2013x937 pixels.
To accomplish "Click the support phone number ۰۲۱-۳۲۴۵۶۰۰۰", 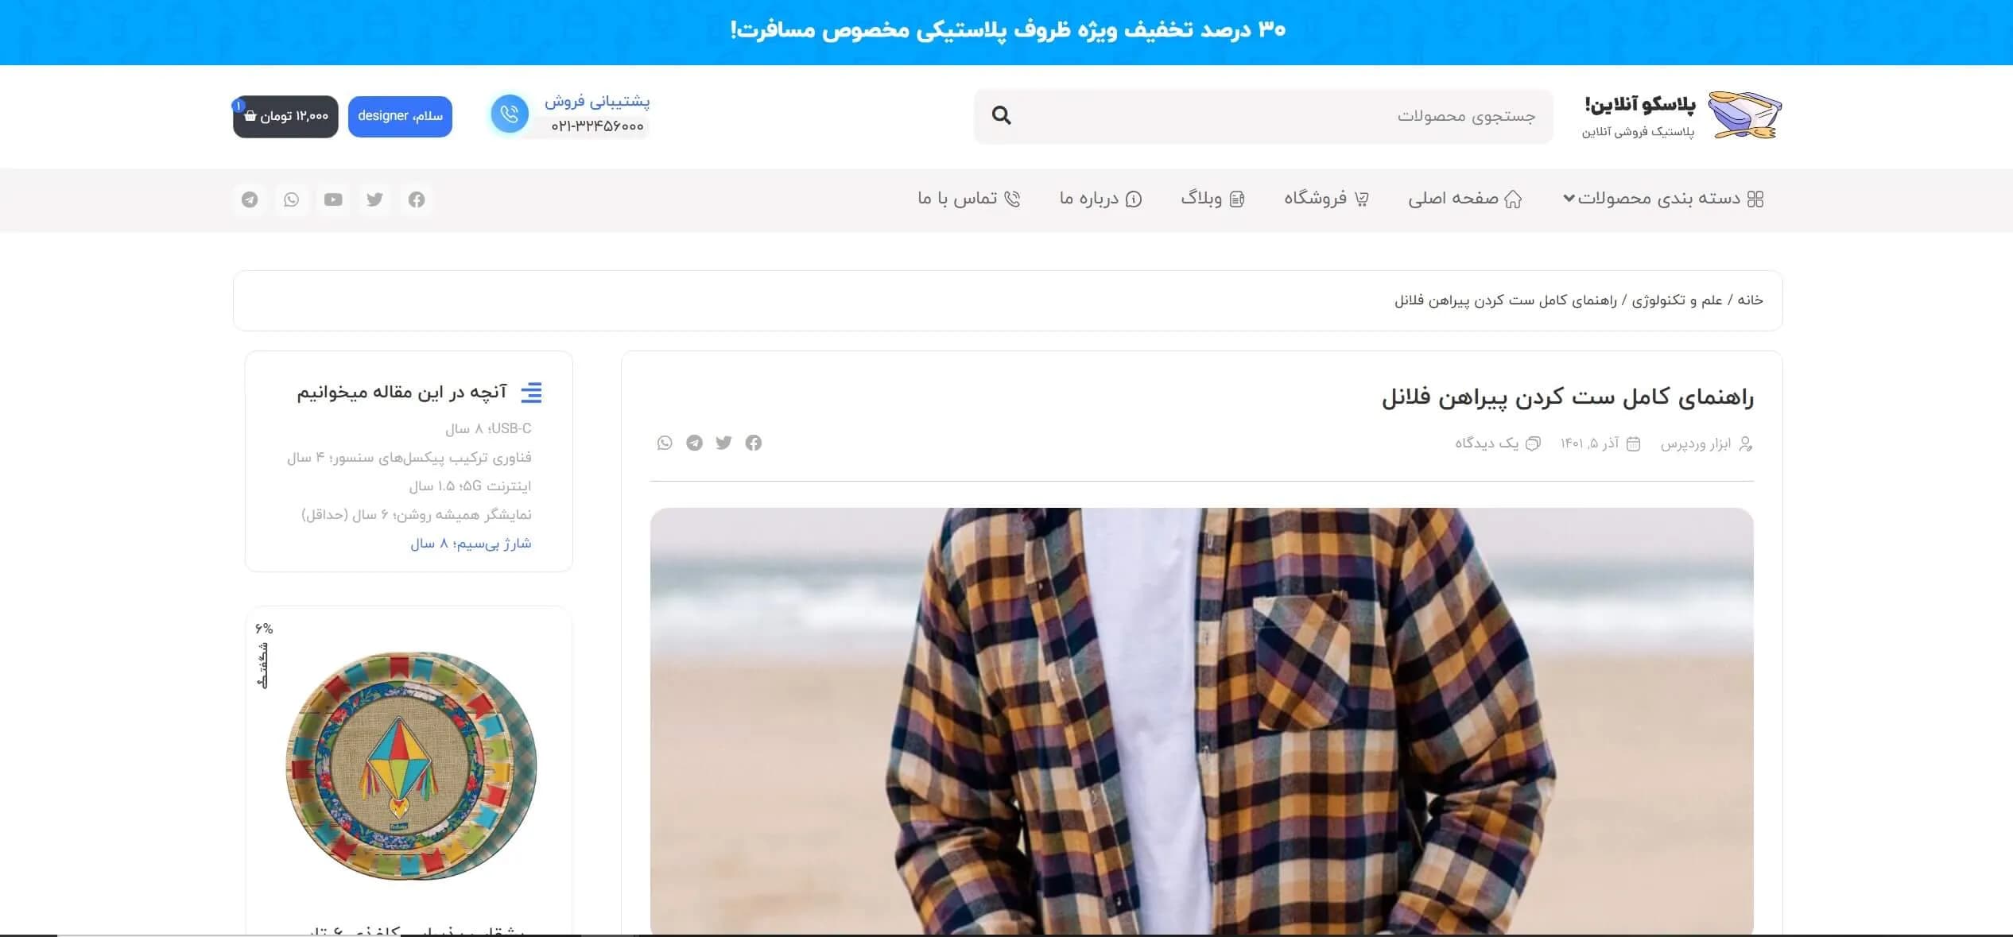I will click(x=597, y=126).
